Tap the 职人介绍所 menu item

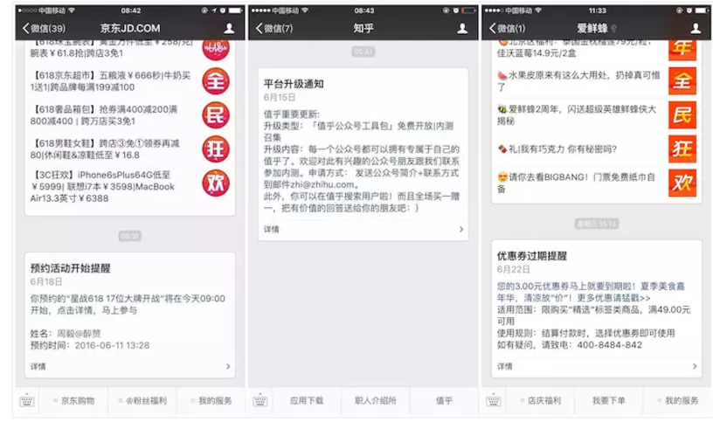click(x=376, y=401)
